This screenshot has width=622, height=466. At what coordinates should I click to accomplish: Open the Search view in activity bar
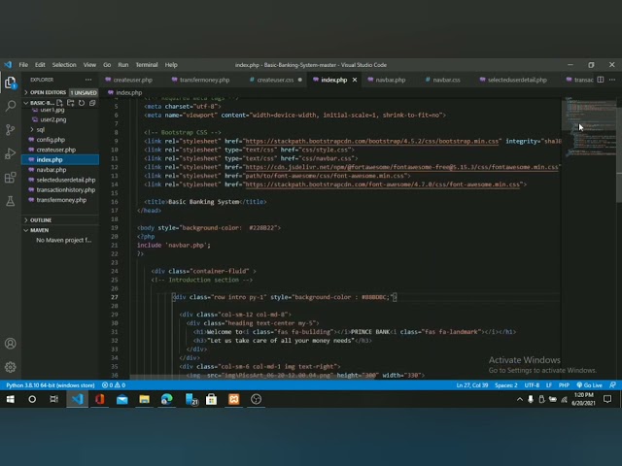point(11,106)
